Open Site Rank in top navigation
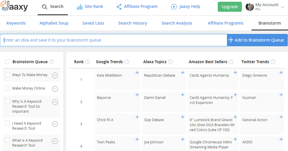Viewport: 288px width, 151px height. point(90,6)
